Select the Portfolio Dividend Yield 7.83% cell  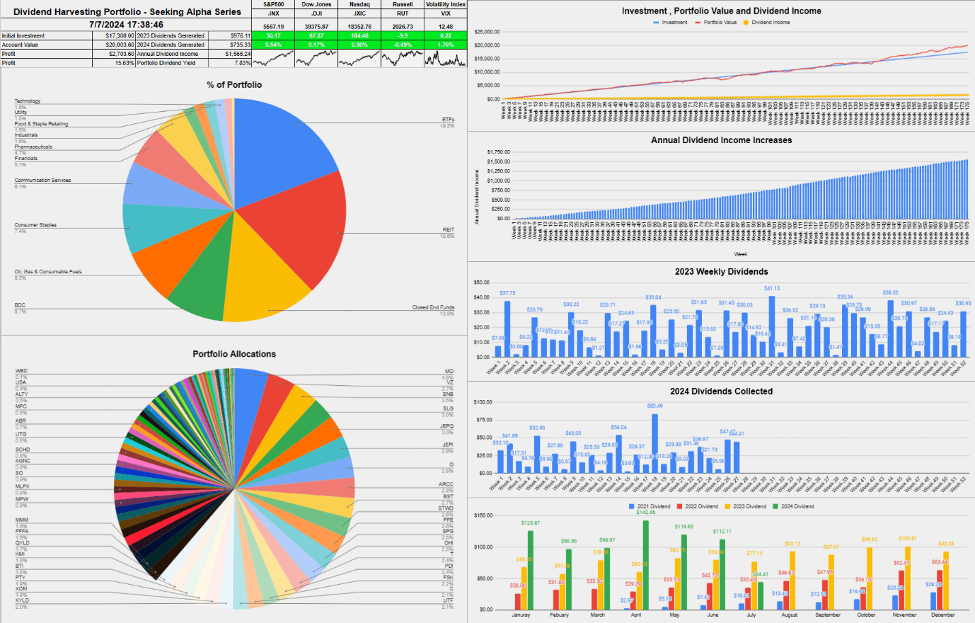point(230,62)
